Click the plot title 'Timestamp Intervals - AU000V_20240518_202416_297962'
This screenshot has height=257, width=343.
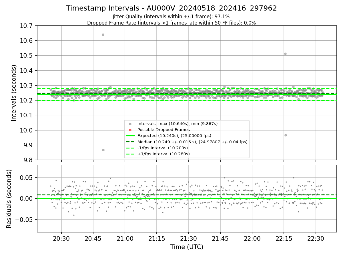(x=171, y=8)
